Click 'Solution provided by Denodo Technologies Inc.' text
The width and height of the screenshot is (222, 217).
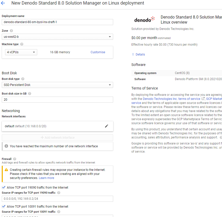point(163,29)
